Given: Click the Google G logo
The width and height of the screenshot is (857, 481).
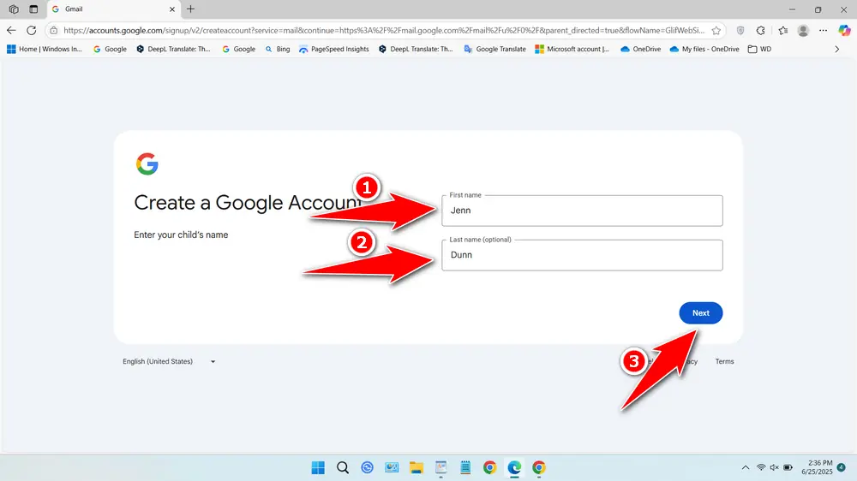Looking at the screenshot, I should coord(147,163).
